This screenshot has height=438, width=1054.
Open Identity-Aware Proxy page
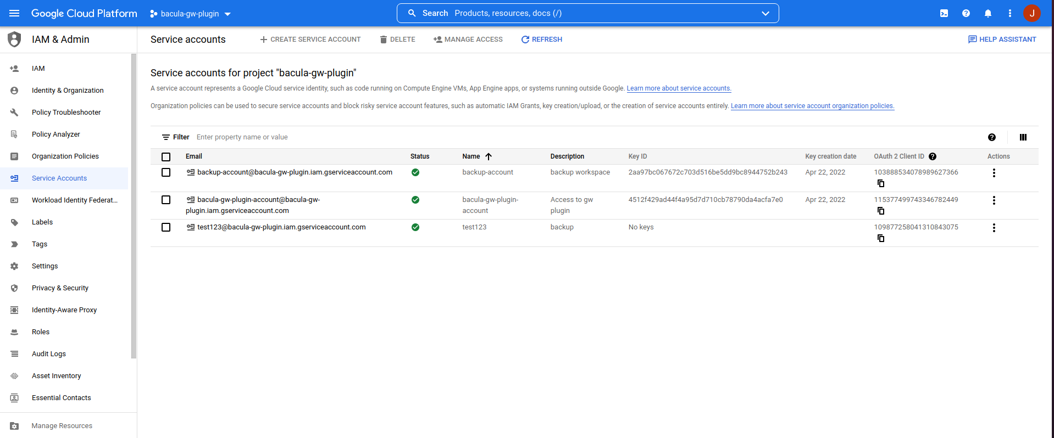click(64, 310)
